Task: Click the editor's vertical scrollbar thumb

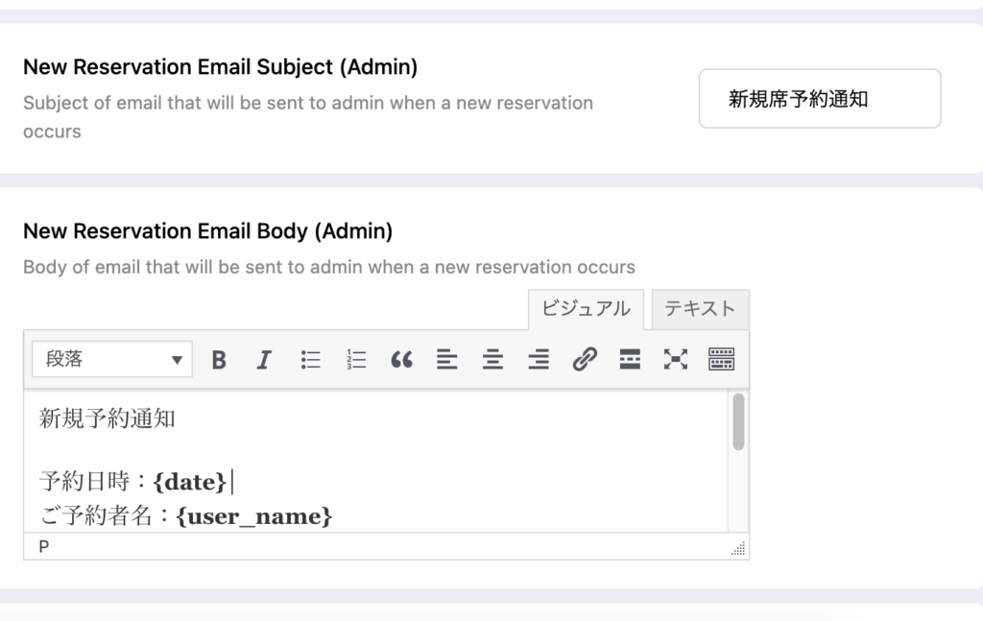Action: click(x=738, y=422)
